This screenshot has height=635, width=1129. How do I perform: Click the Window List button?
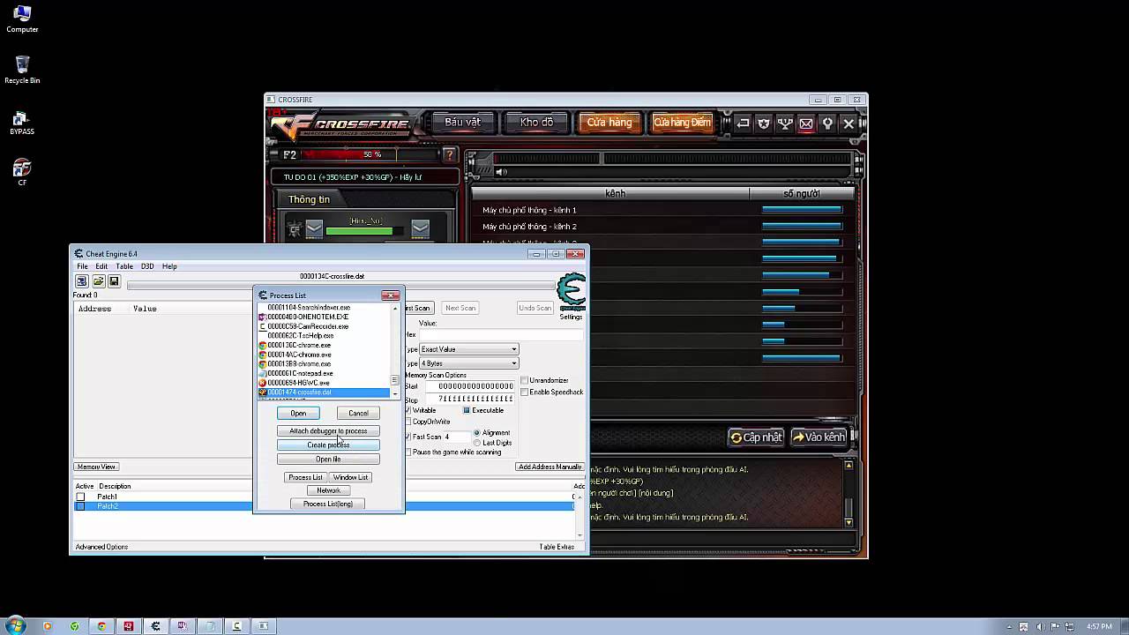pyautogui.click(x=351, y=477)
